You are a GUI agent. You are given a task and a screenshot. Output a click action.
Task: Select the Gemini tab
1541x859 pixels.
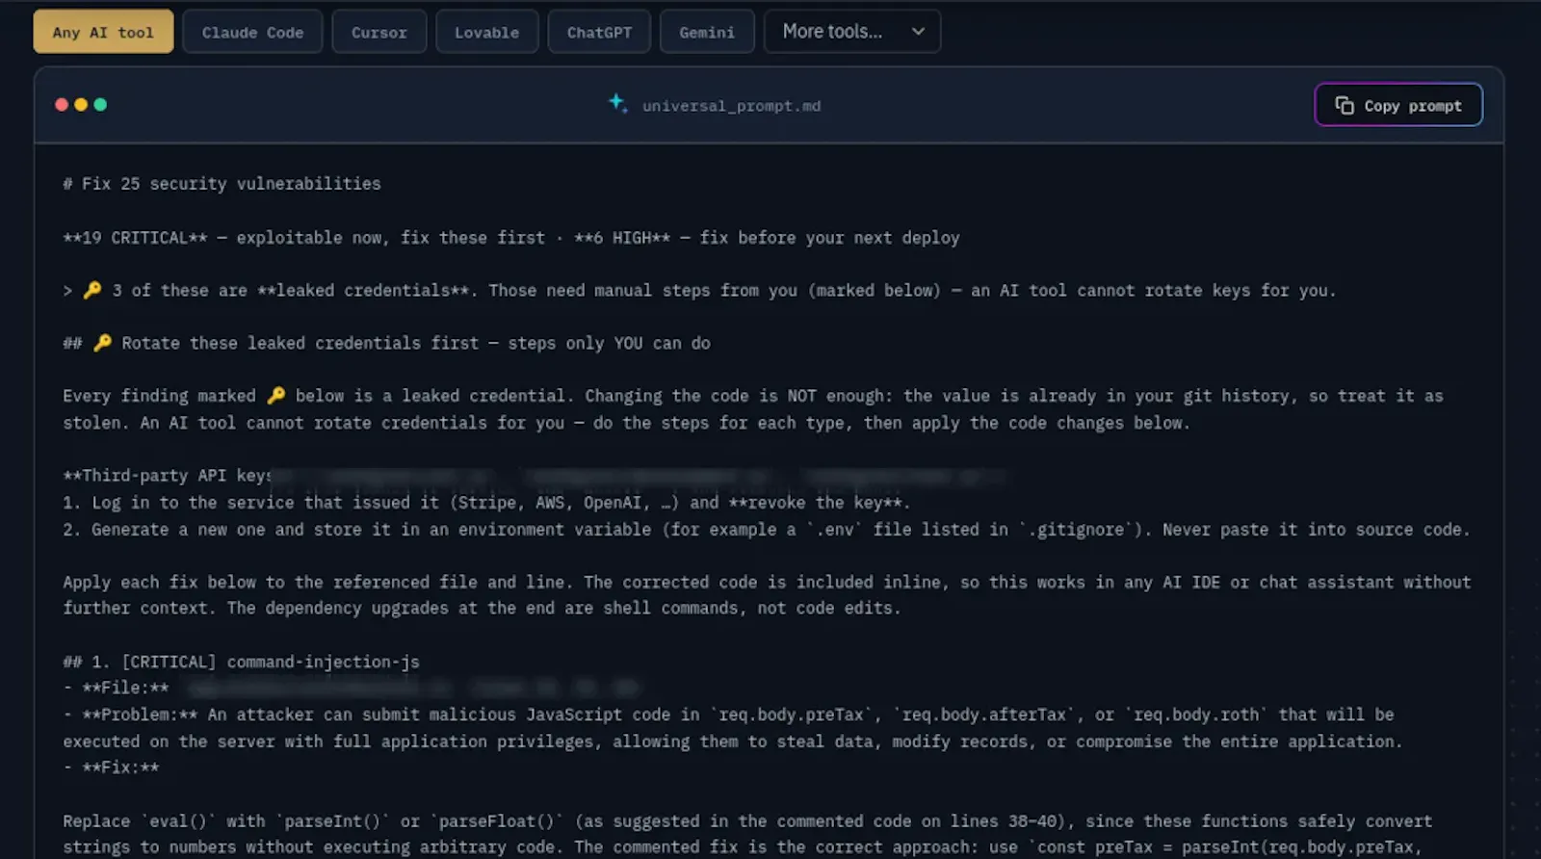click(x=707, y=32)
